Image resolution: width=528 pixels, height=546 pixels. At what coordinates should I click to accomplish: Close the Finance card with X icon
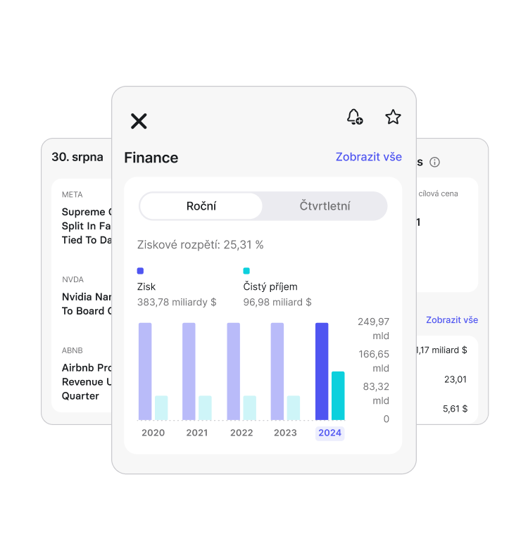pos(139,121)
